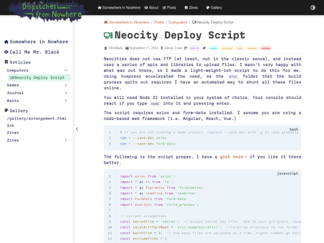Click the inline dist code snippet
324x243 pixels.
(x=233, y=76)
